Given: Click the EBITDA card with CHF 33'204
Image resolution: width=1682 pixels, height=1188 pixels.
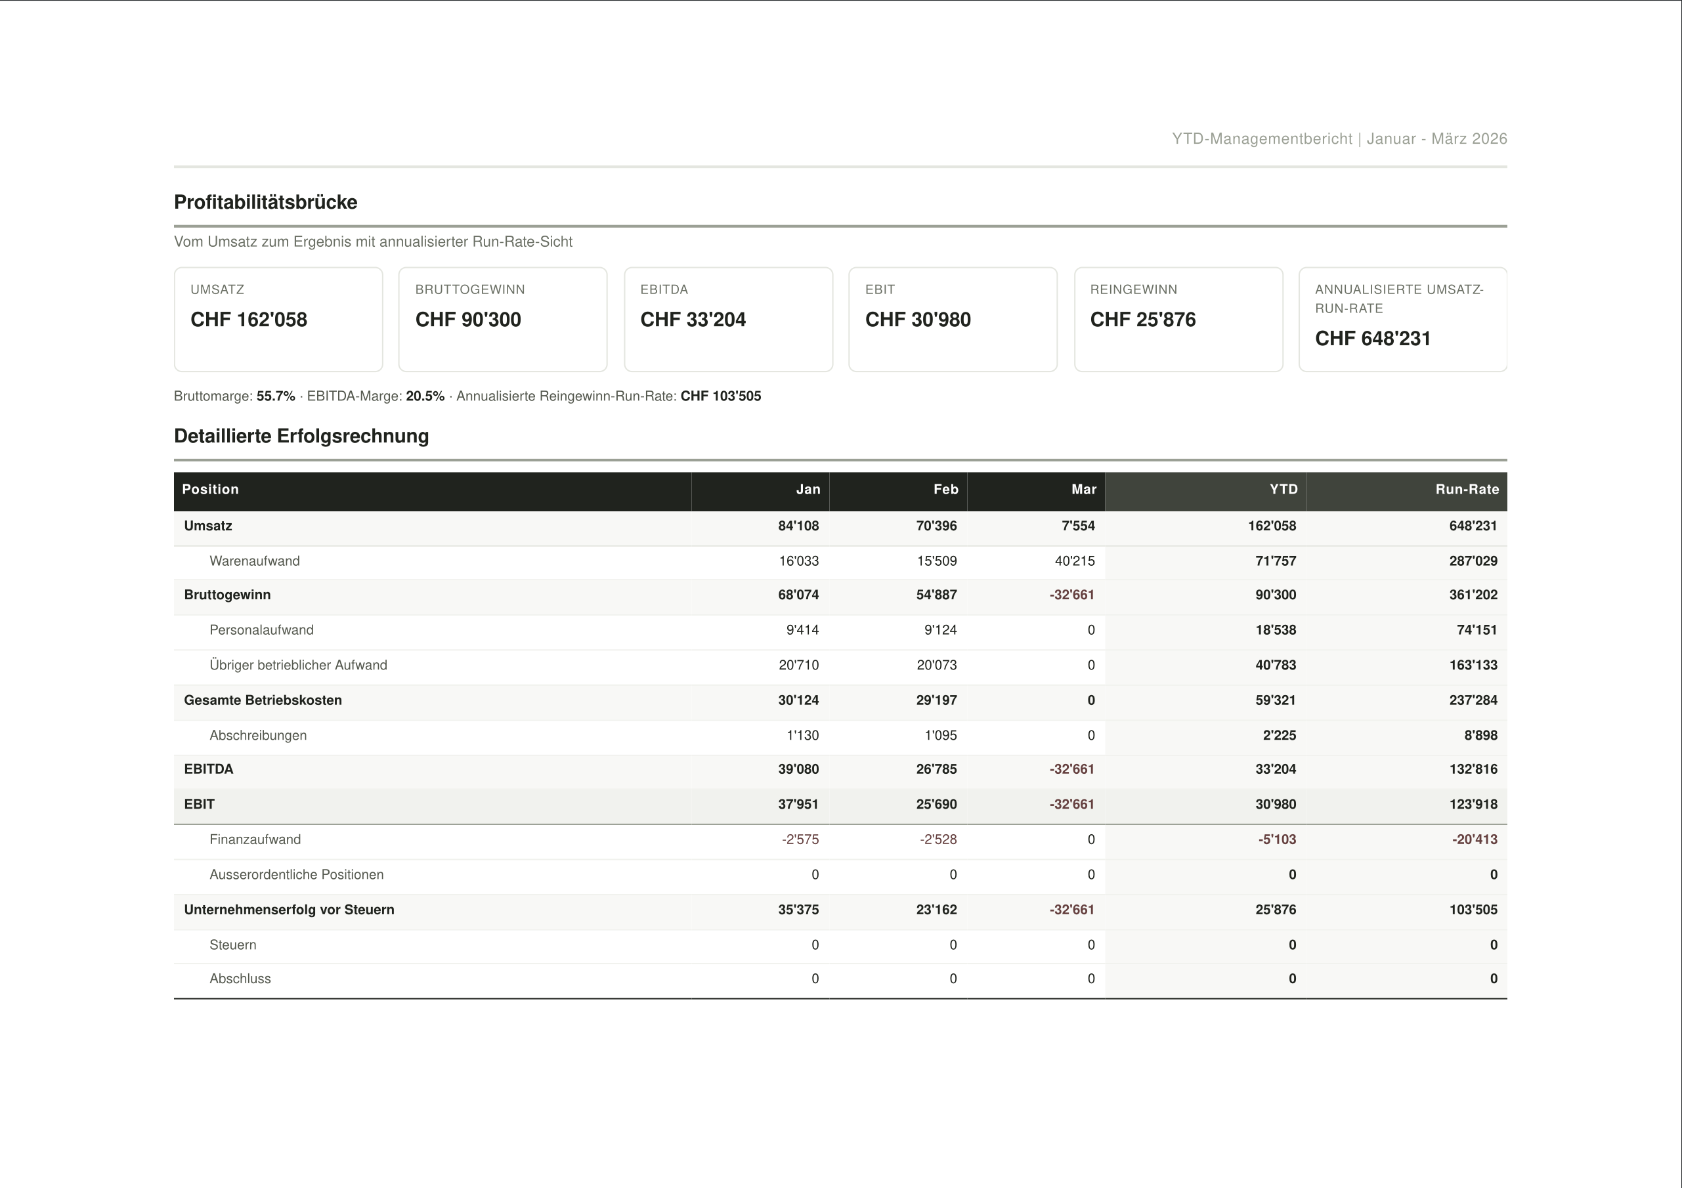Looking at the screenshot, I should point(728,320).
